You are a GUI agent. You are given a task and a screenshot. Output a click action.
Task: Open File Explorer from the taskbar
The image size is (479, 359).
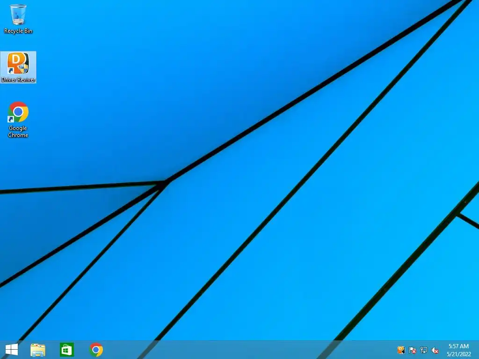pyautogui.click(x=38, y=350)
